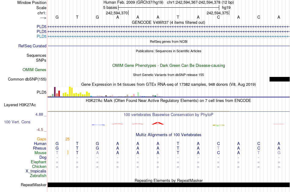Image resolution: width=290 pixels, height=192 pixels.
Task: Click the 100 Vert. Cons label
Action: (17, 122)
